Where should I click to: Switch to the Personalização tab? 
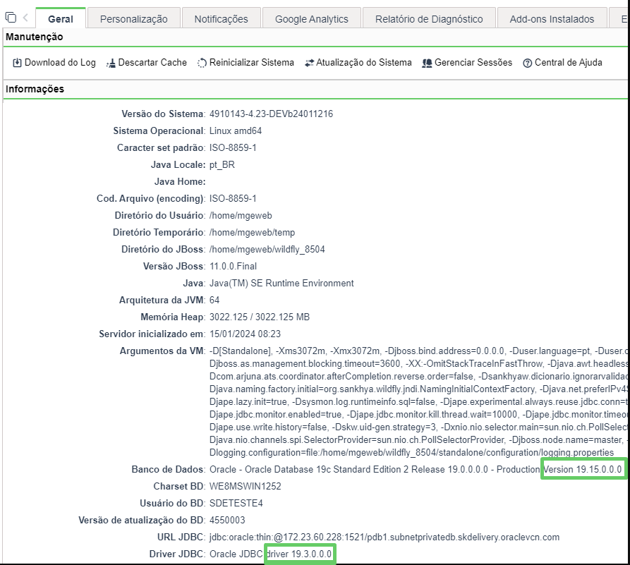pyautogui.click(x=134, y=19)
